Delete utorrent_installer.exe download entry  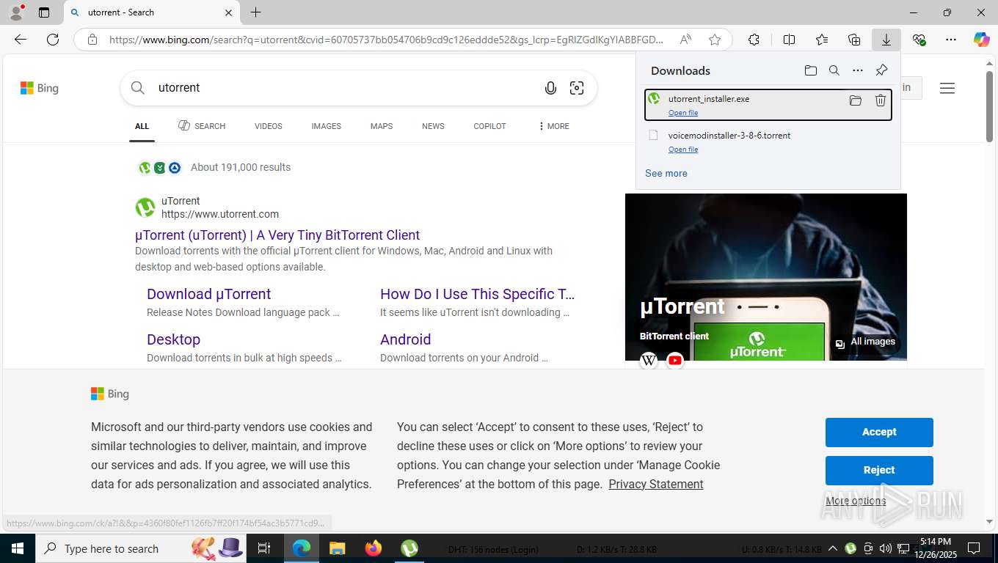point(881,100)
